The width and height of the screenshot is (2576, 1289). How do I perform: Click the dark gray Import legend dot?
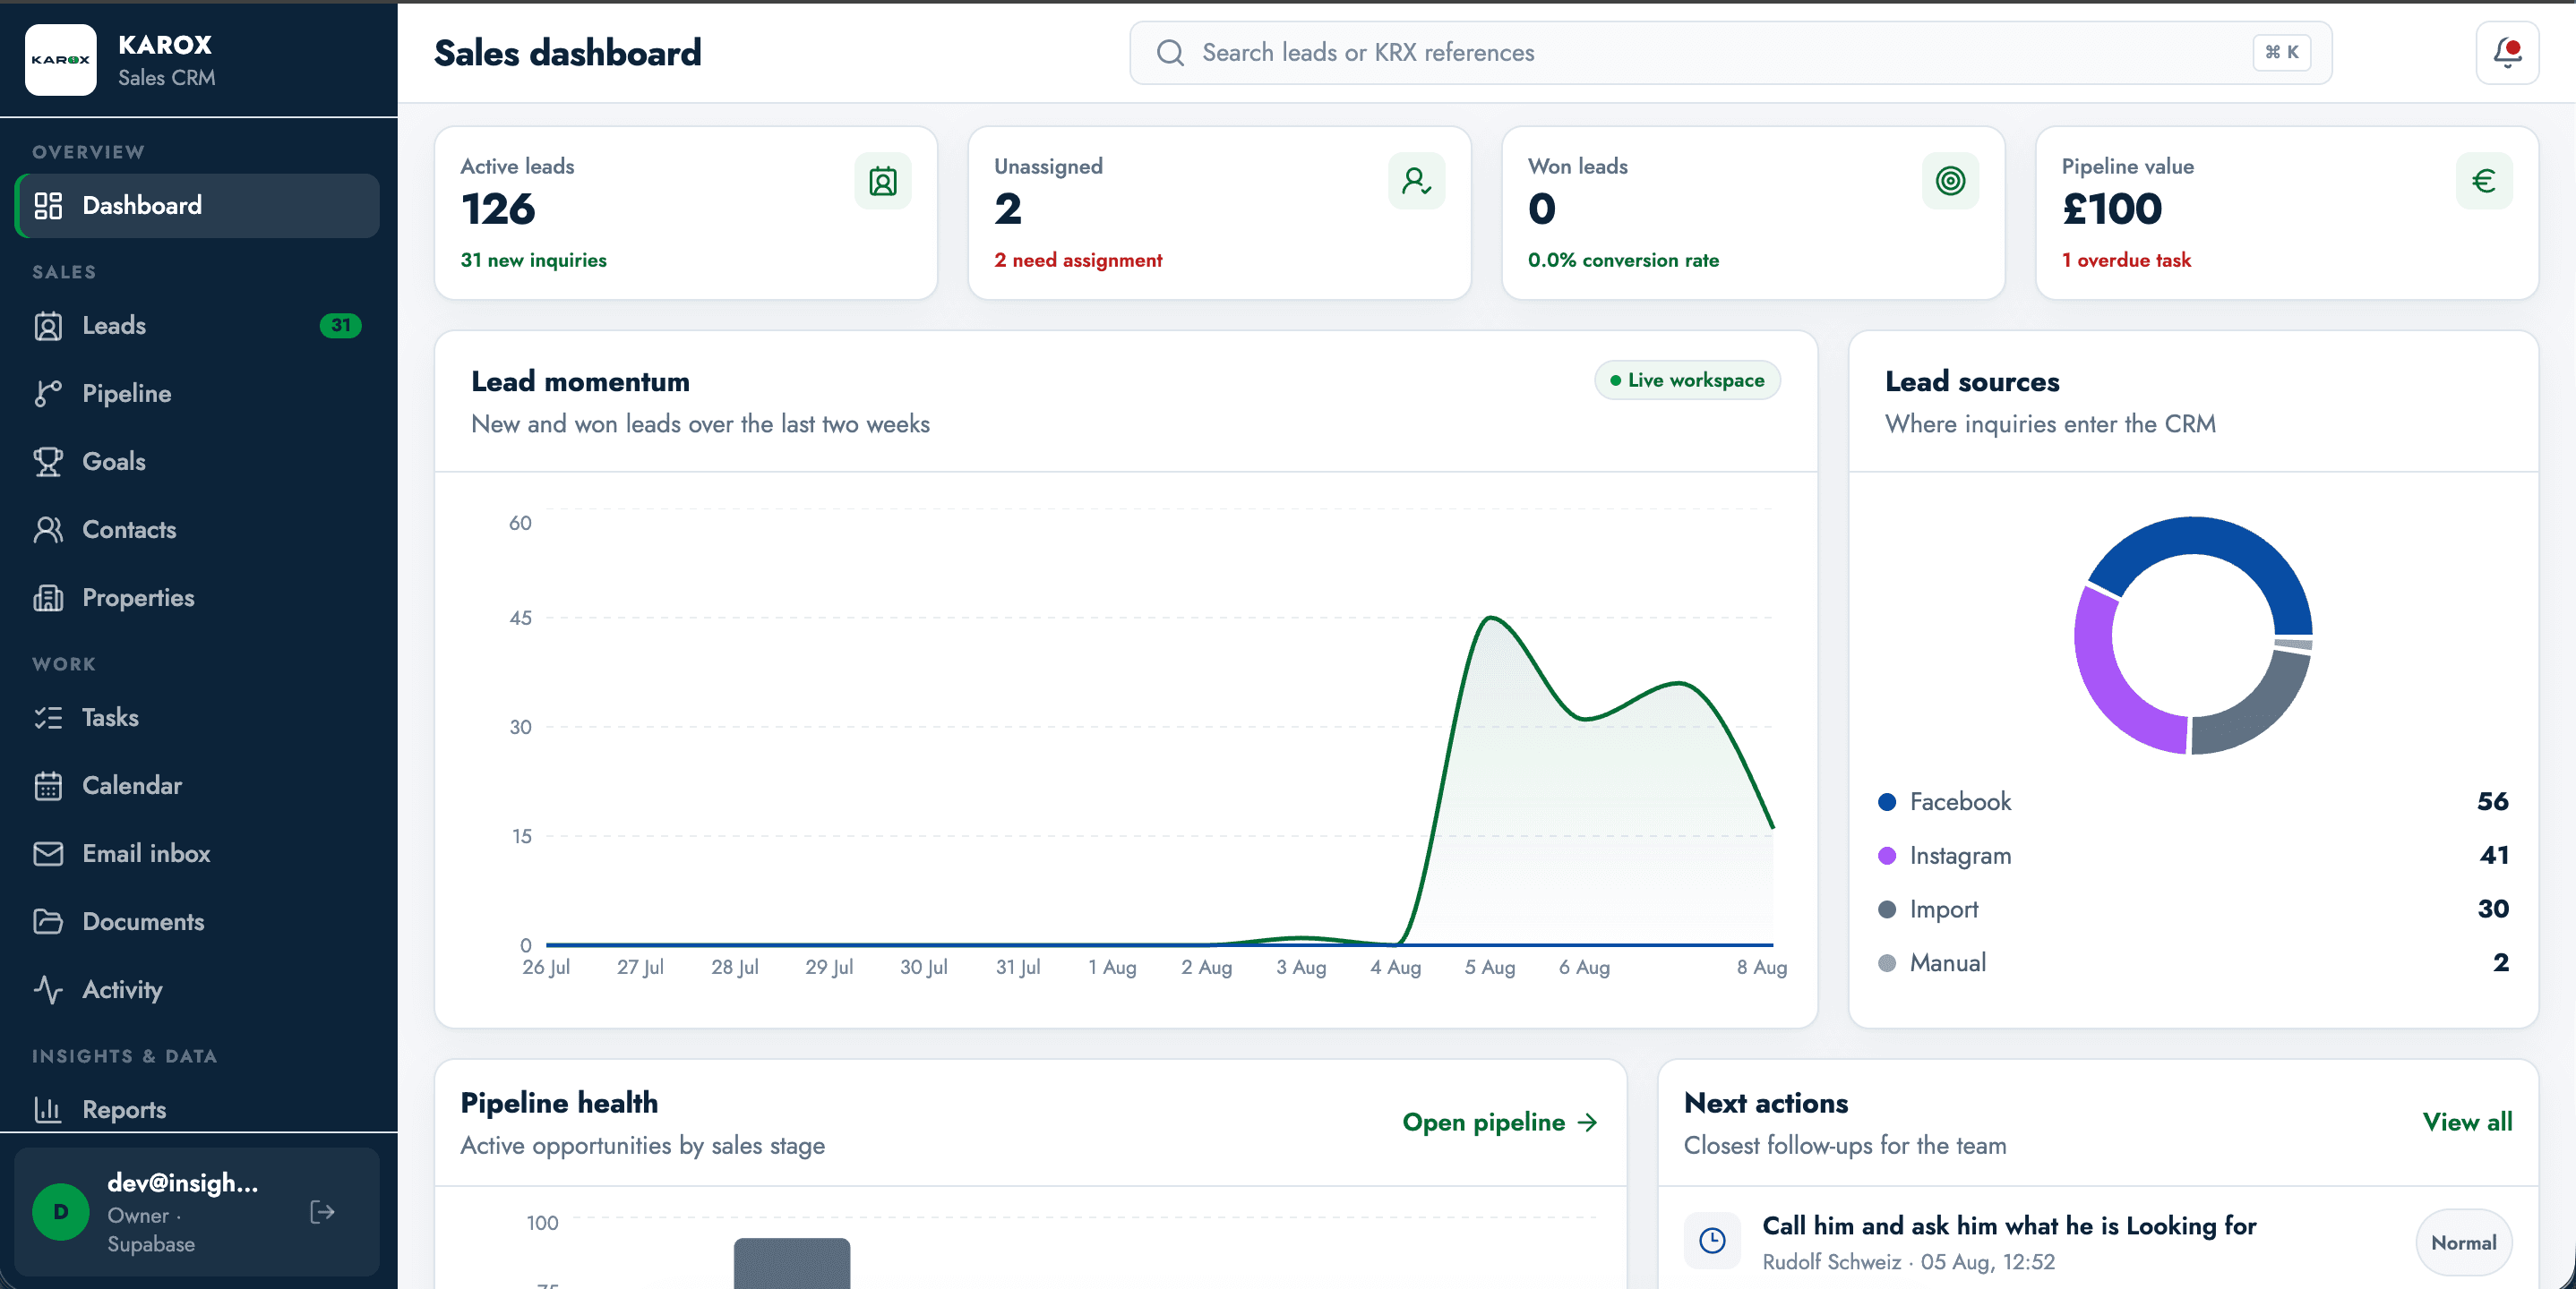pyautogui.click(x=1887, y=909)
